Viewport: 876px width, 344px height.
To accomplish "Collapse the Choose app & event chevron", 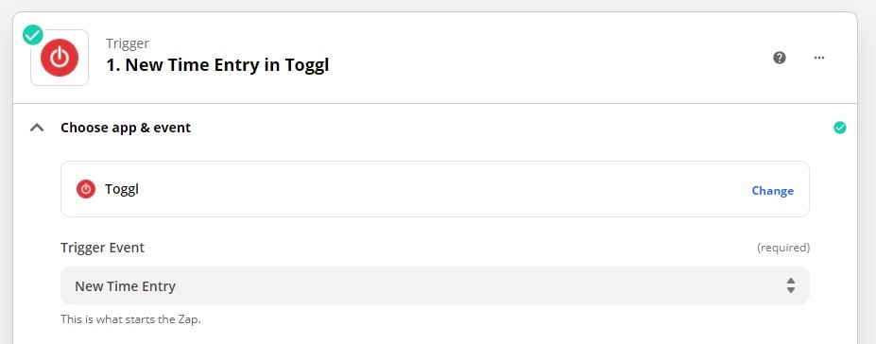I will [37, 128].
